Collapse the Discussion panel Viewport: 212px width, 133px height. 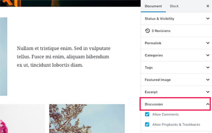coord(208,104)
